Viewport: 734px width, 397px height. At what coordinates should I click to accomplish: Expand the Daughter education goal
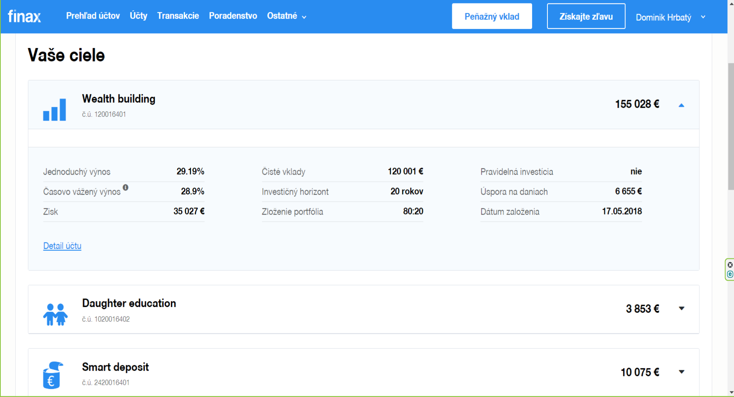[681, 308]
